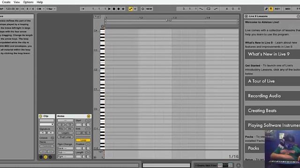
Task: Open Creating Beats lesson
Action: coord(272,111)
